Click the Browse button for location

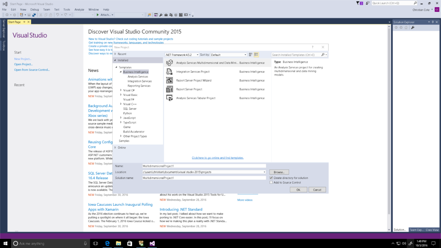279,172
